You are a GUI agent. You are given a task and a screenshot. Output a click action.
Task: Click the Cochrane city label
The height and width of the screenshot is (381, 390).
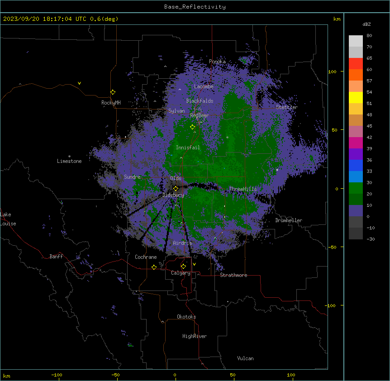[x=146, y=257]
